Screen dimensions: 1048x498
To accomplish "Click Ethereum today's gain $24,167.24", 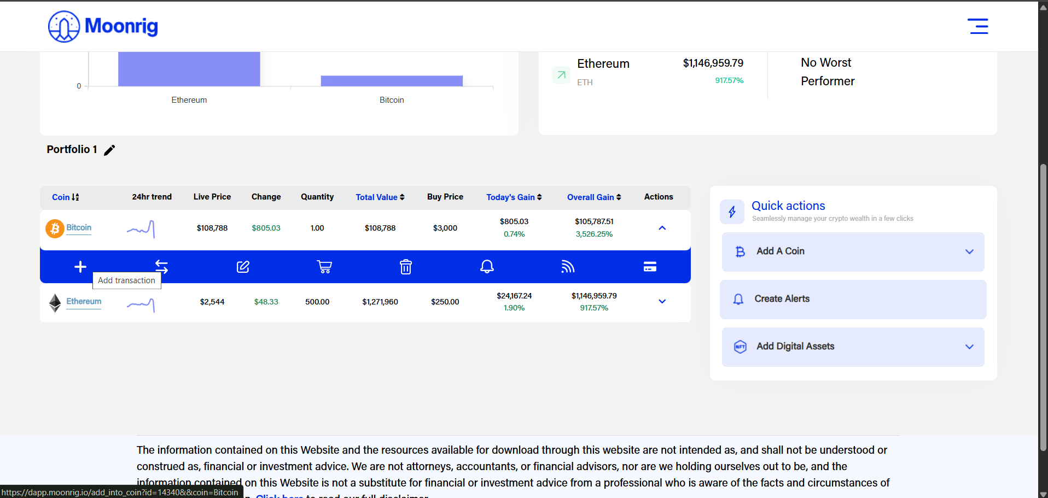I will [514, 296].
